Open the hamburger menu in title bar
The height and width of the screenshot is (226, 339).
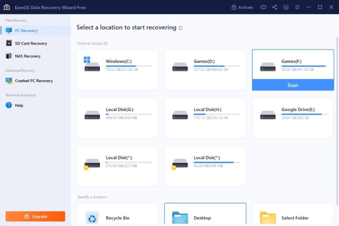[x=297, y=7]
